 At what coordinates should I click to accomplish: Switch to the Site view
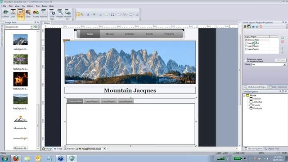tap(13, 14)
